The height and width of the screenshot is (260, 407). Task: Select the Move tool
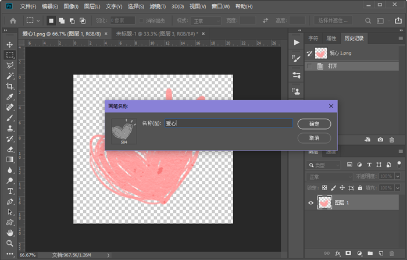[10, 44]
